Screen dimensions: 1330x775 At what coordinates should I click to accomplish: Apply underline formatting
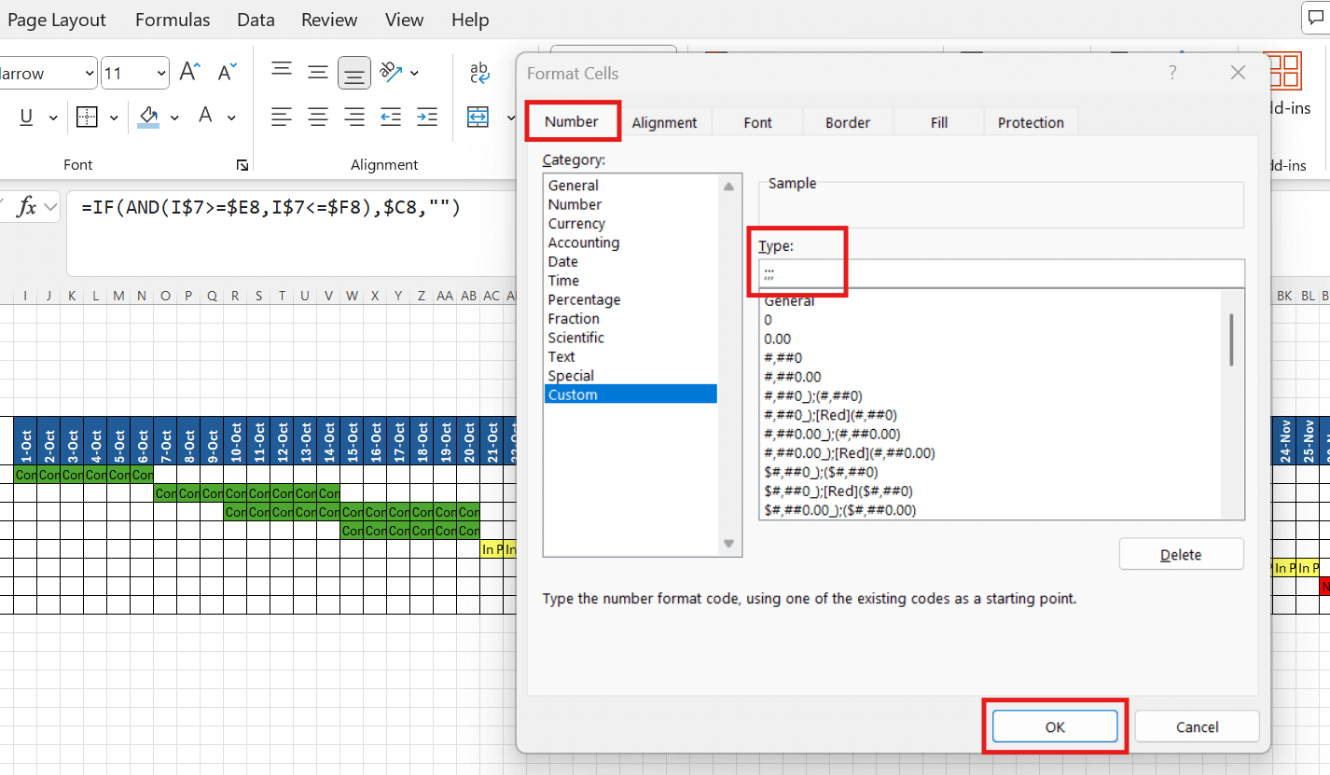26,117
